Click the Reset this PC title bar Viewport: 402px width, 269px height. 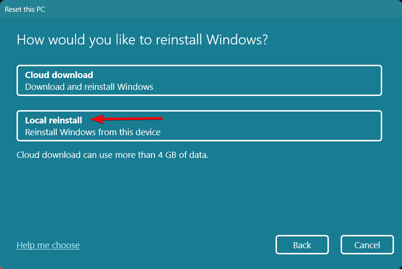point(201,9)
